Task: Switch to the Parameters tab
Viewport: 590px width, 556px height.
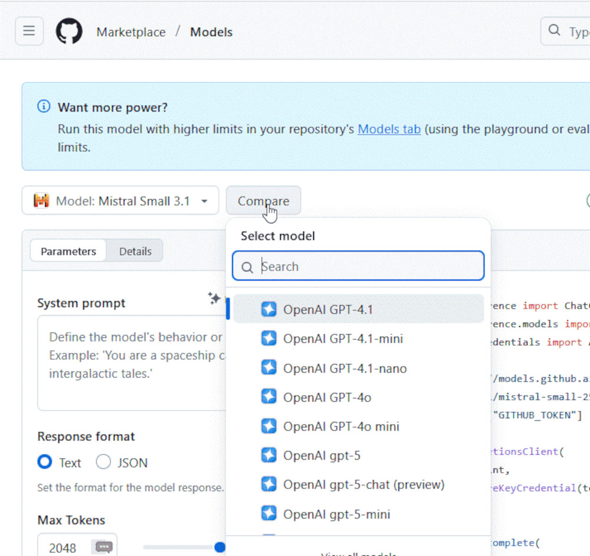Action: click(68, 251)
